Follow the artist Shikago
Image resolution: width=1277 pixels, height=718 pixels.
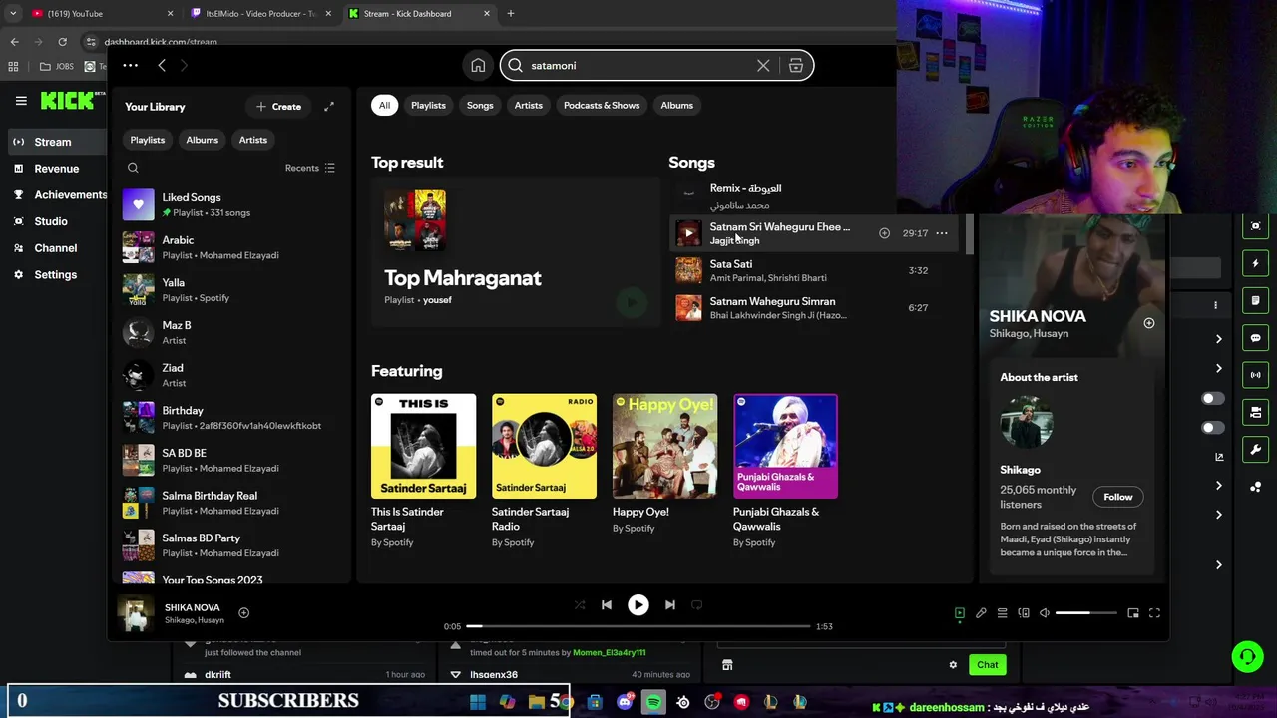pos(1117,497)
